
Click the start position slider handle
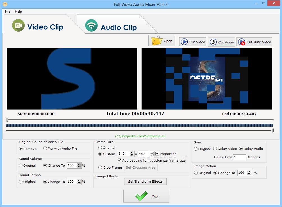[x=7, y=120]
